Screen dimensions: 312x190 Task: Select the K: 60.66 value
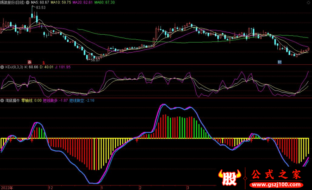click(31, 67)
